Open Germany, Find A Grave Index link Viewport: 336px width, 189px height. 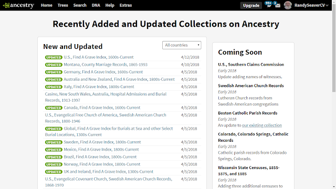point(103,72)
